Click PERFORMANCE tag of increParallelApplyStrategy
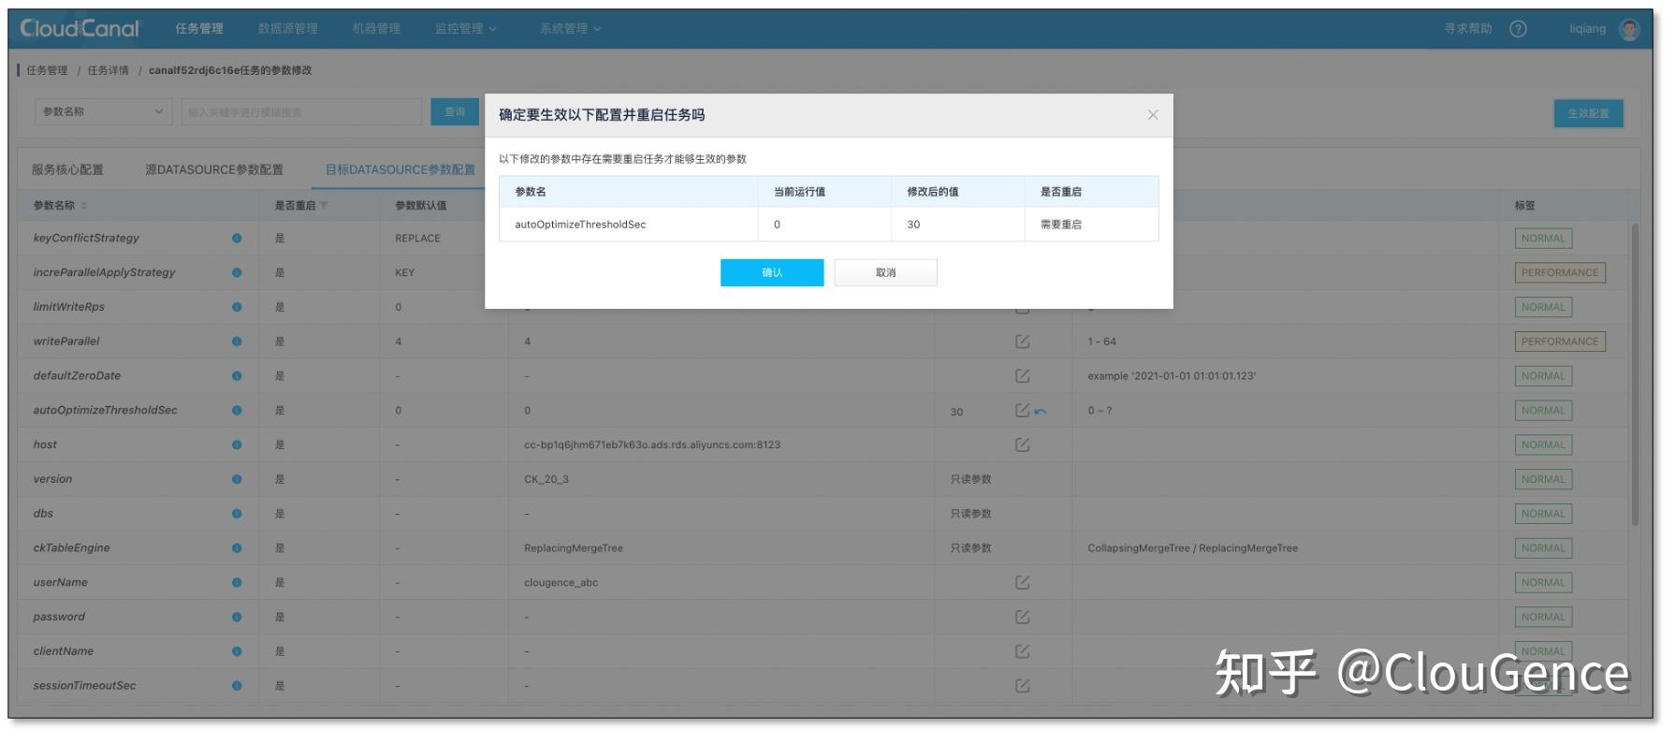The height and width of the screenshot is (743, 1675). [x=1560, y=272]
